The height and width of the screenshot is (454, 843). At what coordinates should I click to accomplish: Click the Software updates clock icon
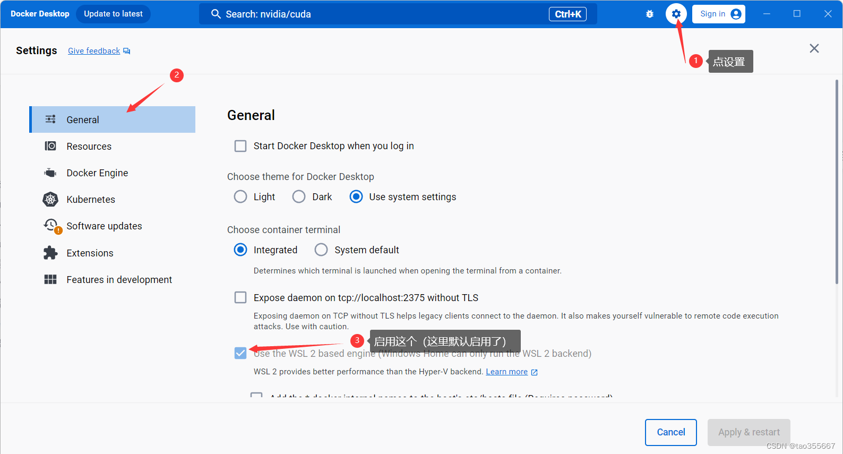click(x=52, y=226)
